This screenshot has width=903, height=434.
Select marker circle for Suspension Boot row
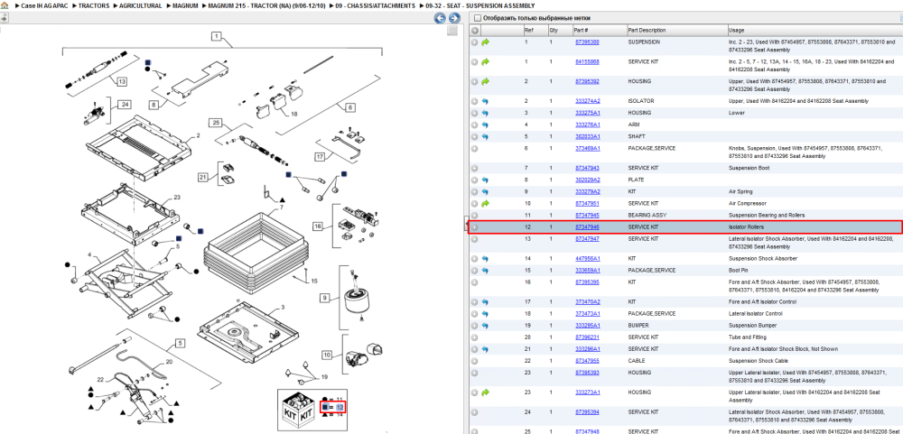pos(475,168)
